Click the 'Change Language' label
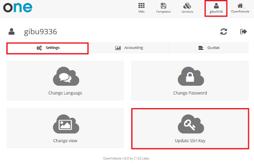Image resolution: width=254 pixels, height=165 pixels. pyautogui.click(x=65, y=93)
